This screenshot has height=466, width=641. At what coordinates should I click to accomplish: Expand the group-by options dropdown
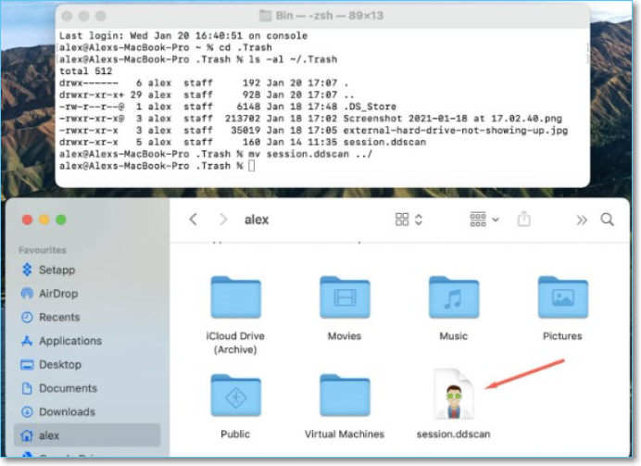[x=484, y=220]
